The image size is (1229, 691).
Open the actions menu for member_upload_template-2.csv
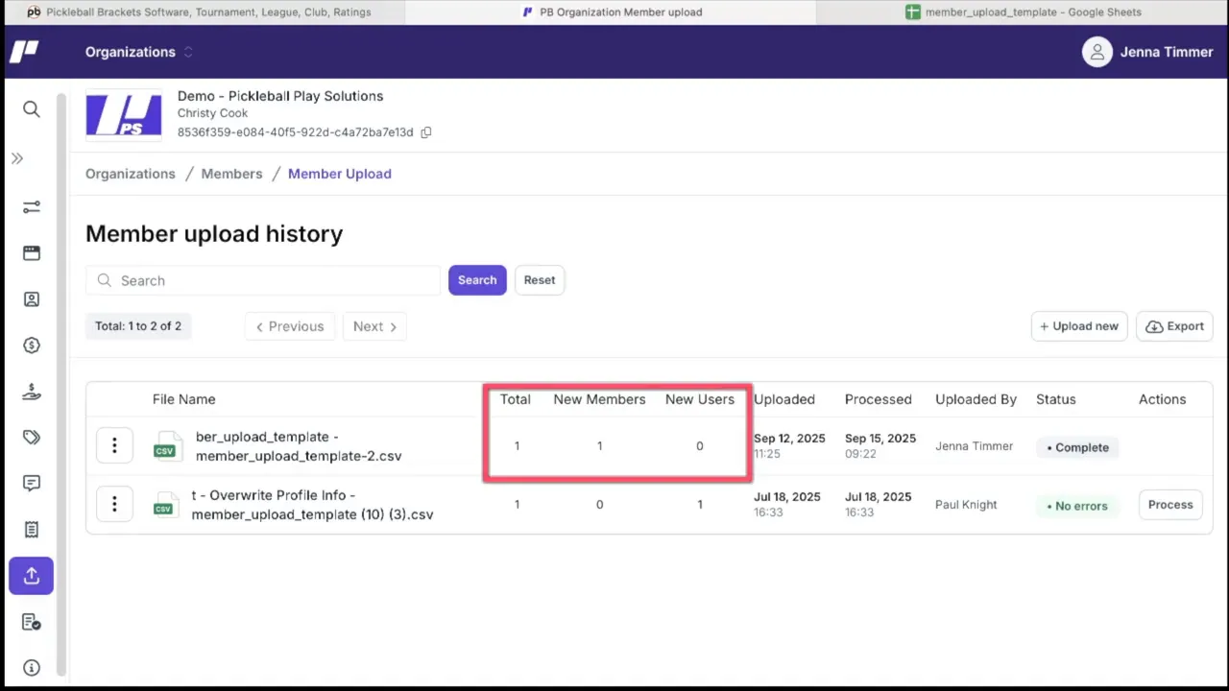pyautogui.click(x=114, y=445)
